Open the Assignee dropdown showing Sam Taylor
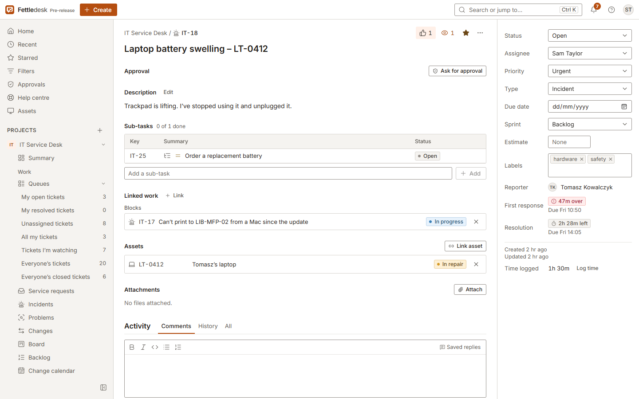The width and height of the screenshot is (639, 399). point(590,53)
